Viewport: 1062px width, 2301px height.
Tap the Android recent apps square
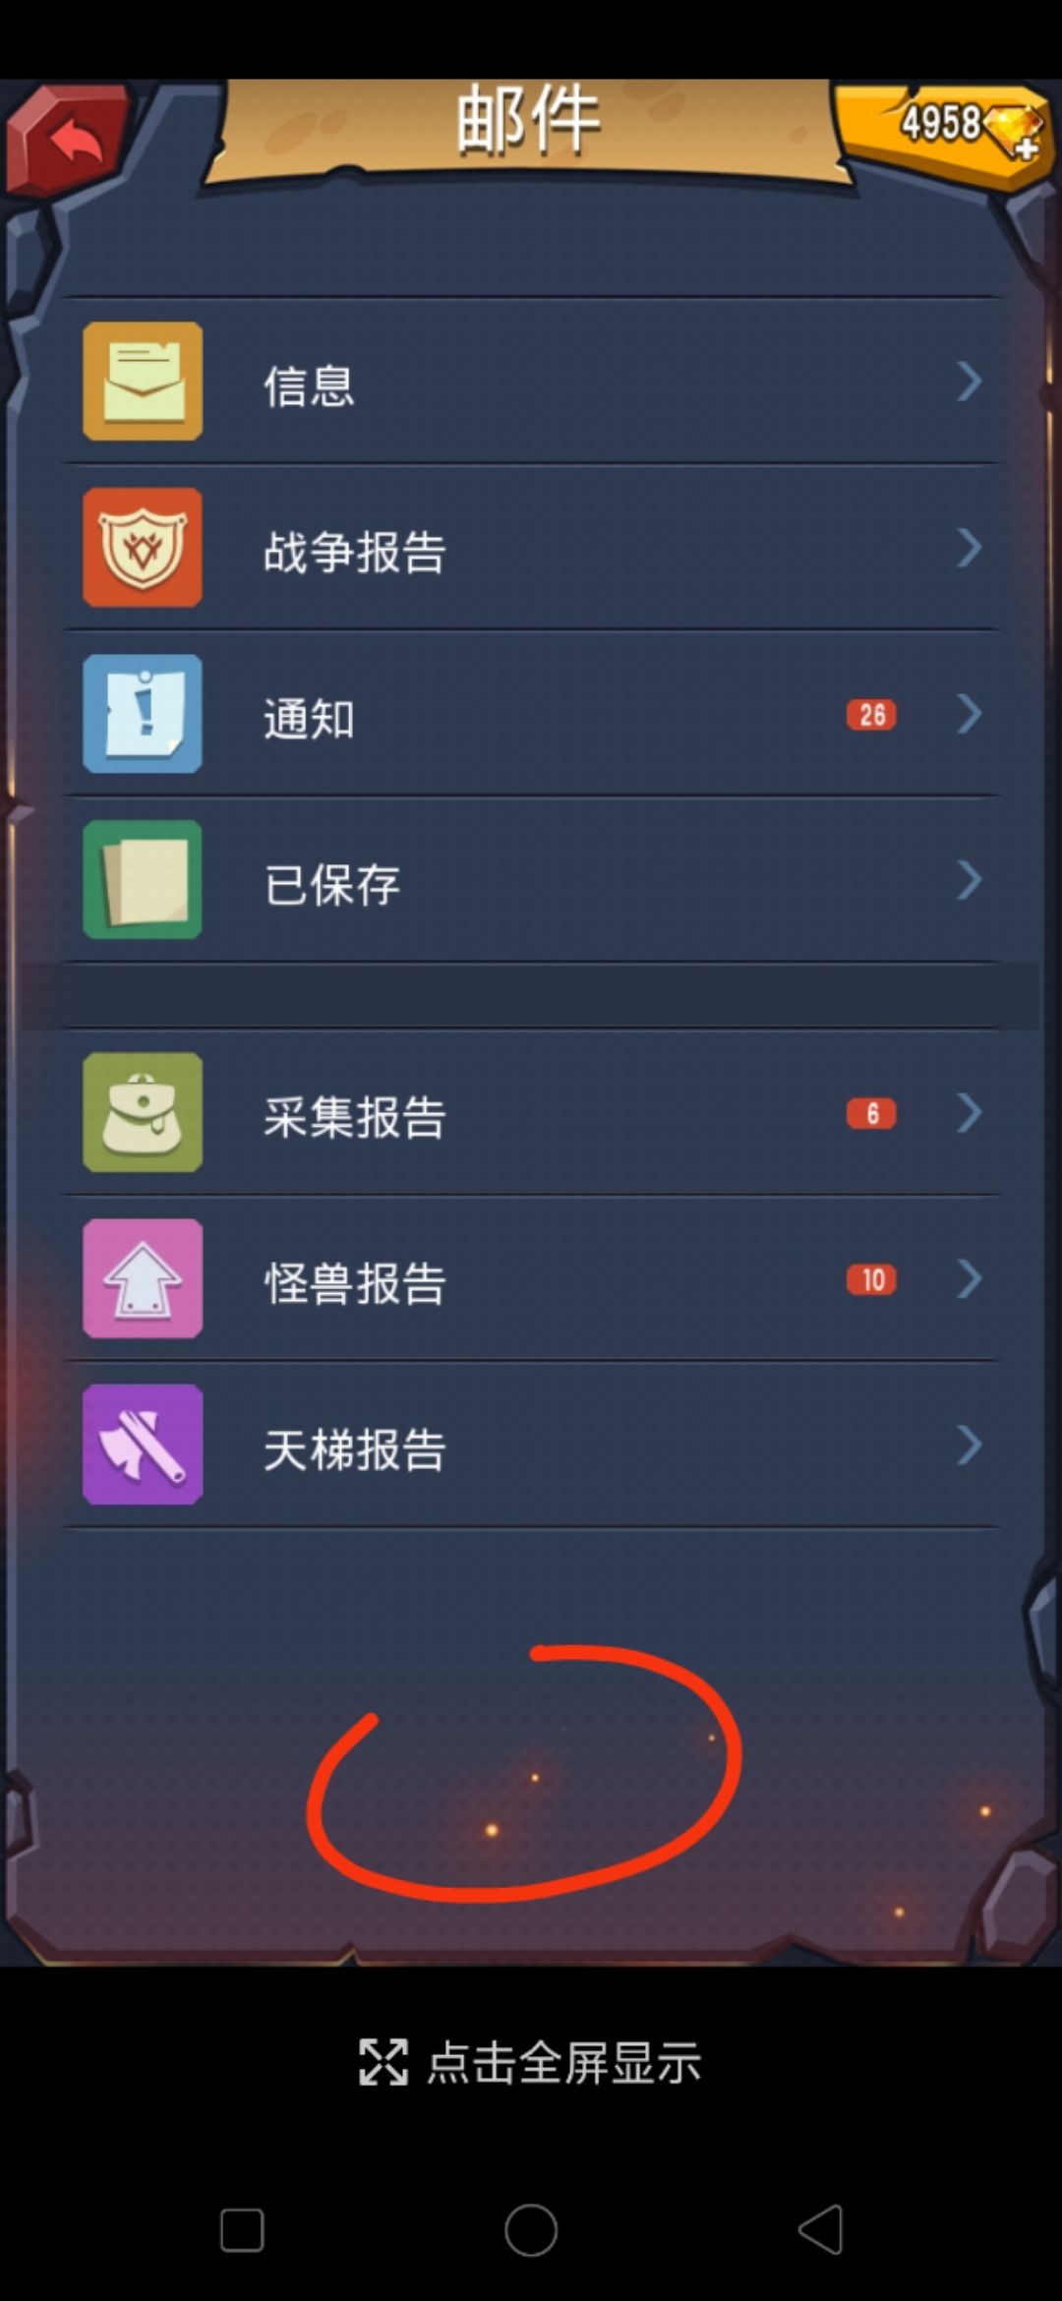pyautogui.click(x=242, y=2229)
